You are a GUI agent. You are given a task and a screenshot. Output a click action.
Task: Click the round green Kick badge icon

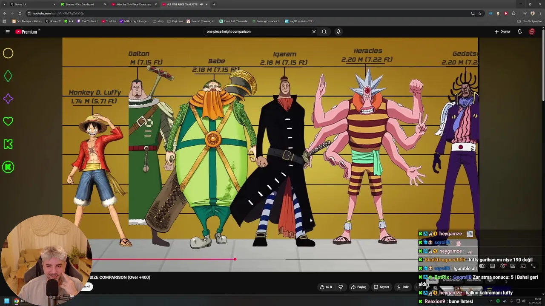click(x=8, y=167)
